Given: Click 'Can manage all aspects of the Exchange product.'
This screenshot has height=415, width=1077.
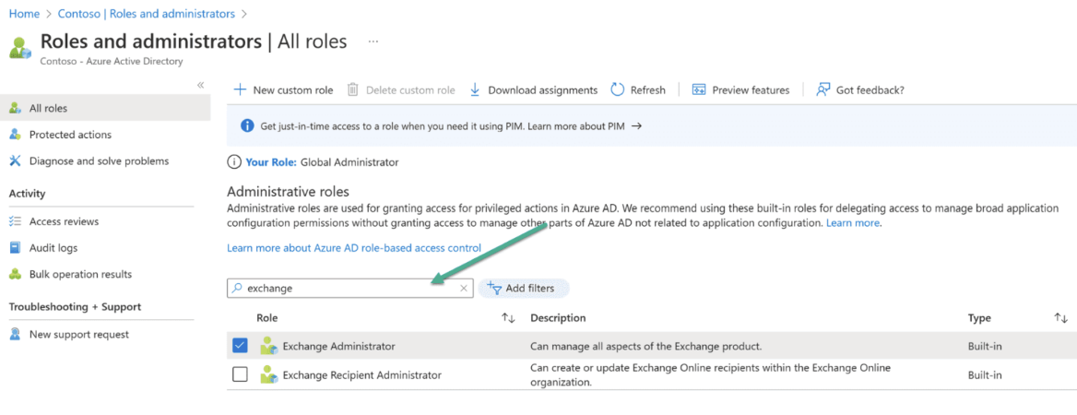Looking at the screenshot, I should coord(645,346).
